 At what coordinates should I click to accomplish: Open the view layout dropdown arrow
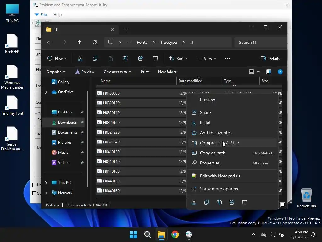[x=258, y=72]
